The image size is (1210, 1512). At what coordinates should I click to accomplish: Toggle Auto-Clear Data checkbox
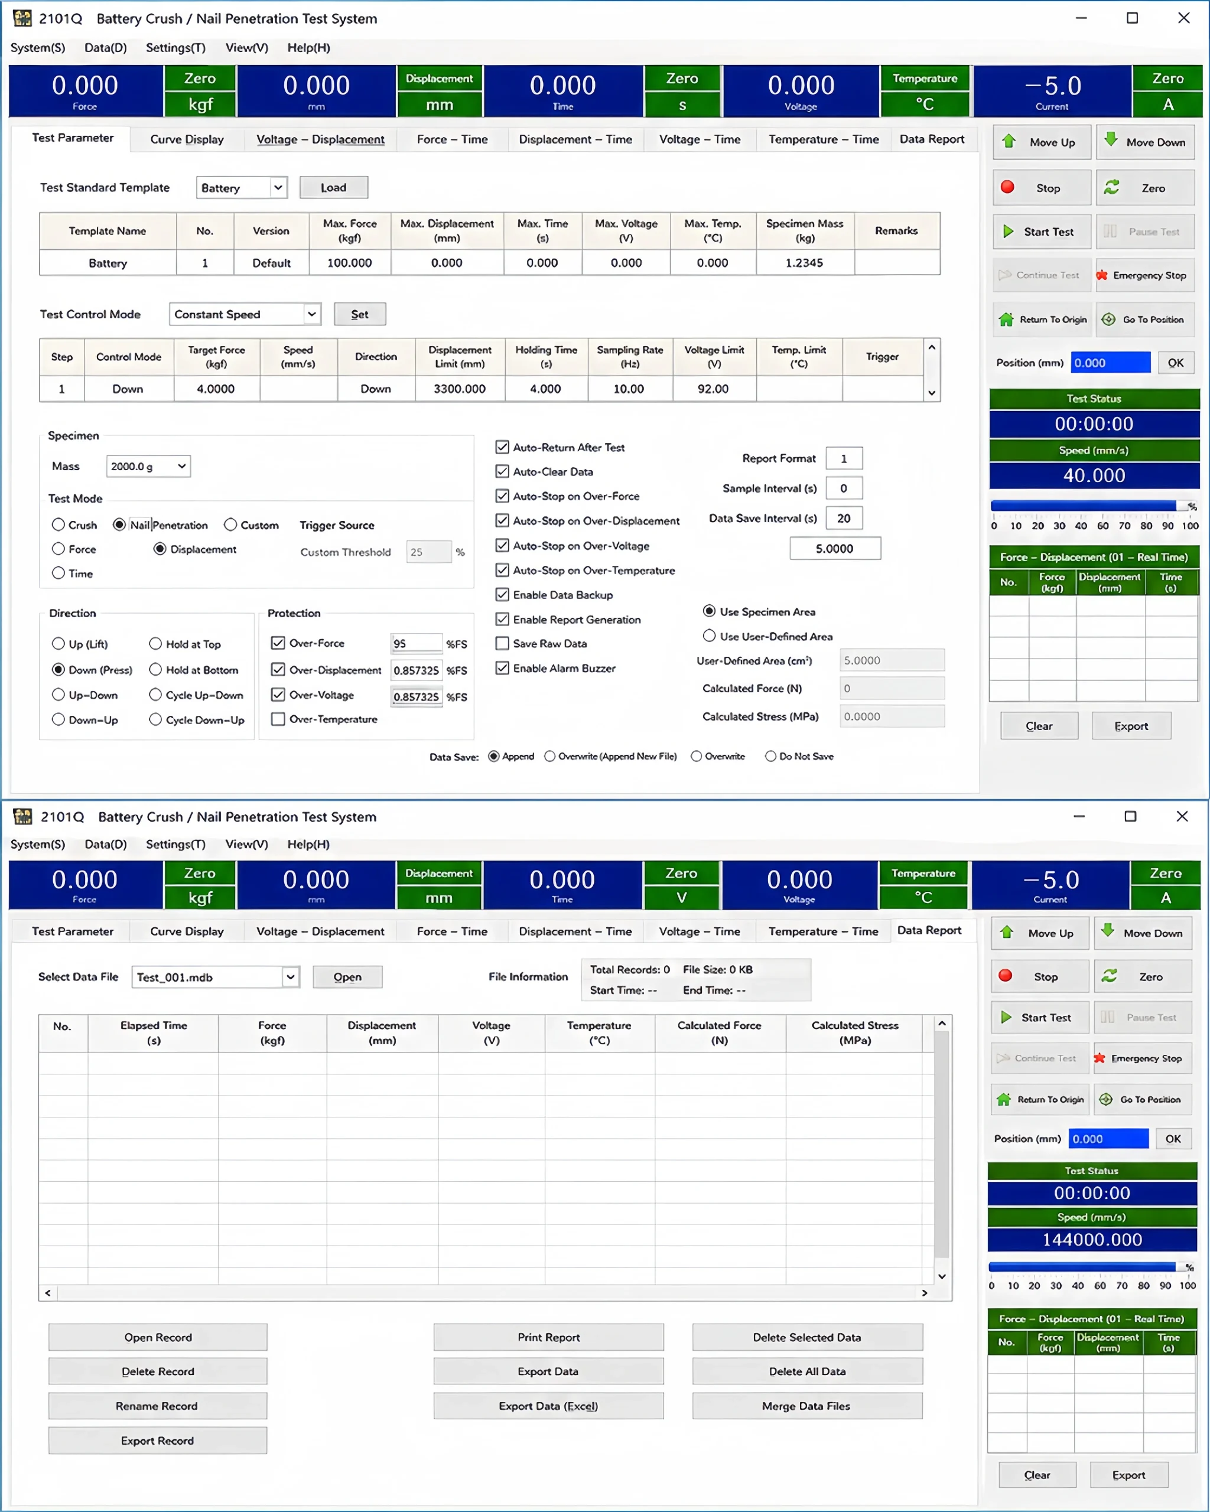point(502,471)
